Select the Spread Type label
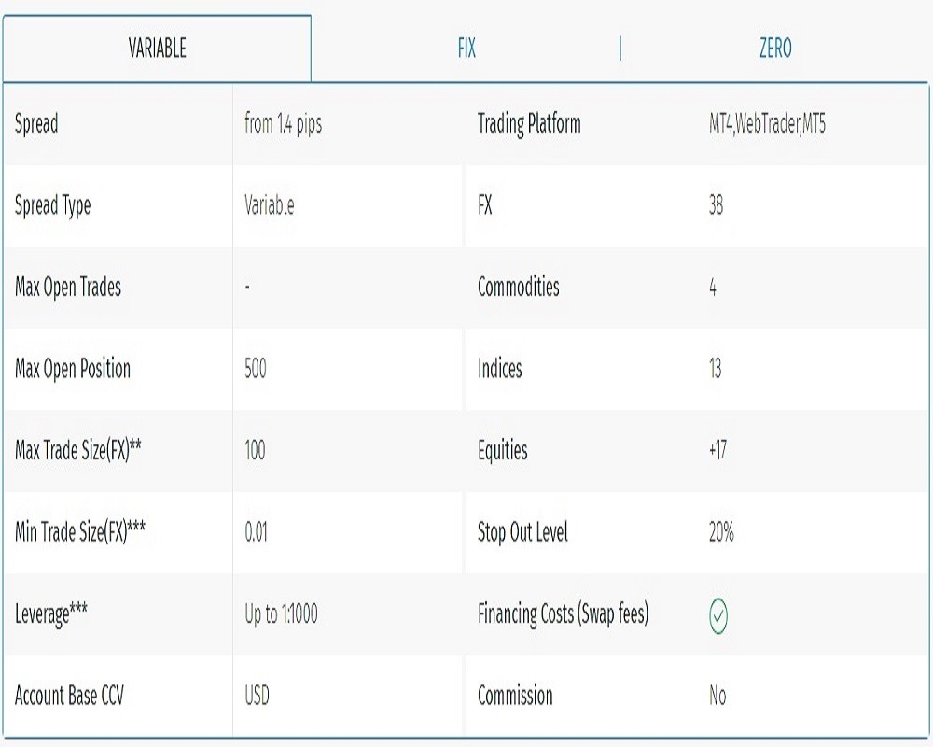The image size is (933, 747). coord(53,205)
